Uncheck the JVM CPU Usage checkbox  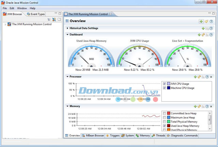165,84
